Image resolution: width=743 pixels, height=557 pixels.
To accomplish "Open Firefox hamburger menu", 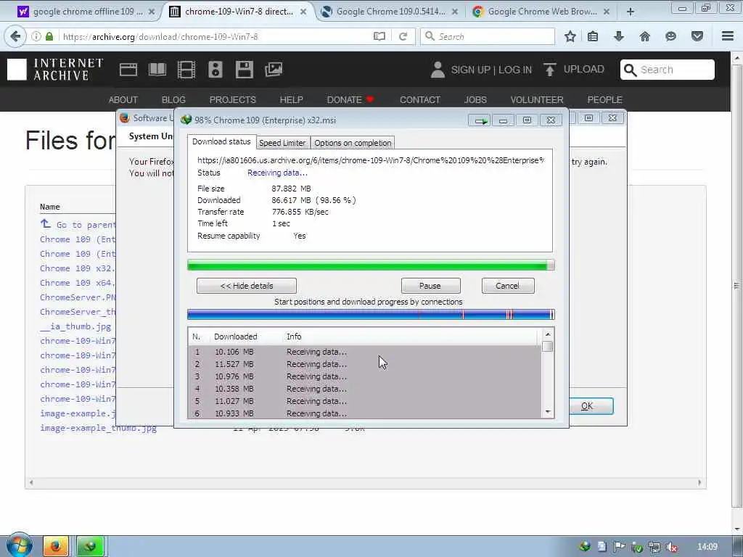I will tap(728, 36).
